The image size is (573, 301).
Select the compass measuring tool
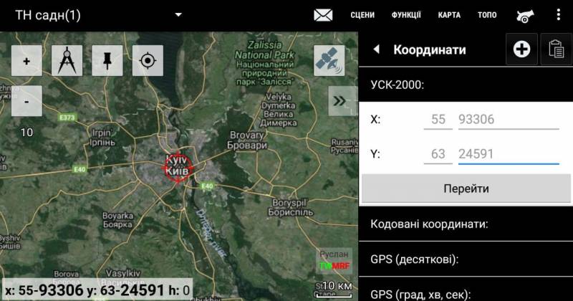click(x=67, y=61)
